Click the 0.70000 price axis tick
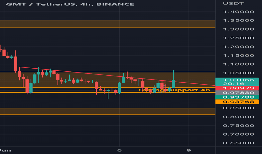Screen dimensions: 262x154 coord(239,134)
